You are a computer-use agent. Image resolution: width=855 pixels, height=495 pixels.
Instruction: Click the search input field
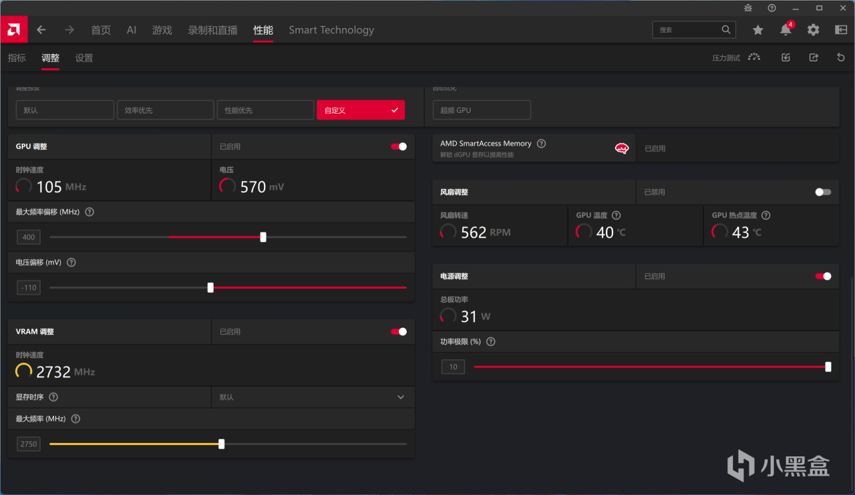click(x=694, y=30)
